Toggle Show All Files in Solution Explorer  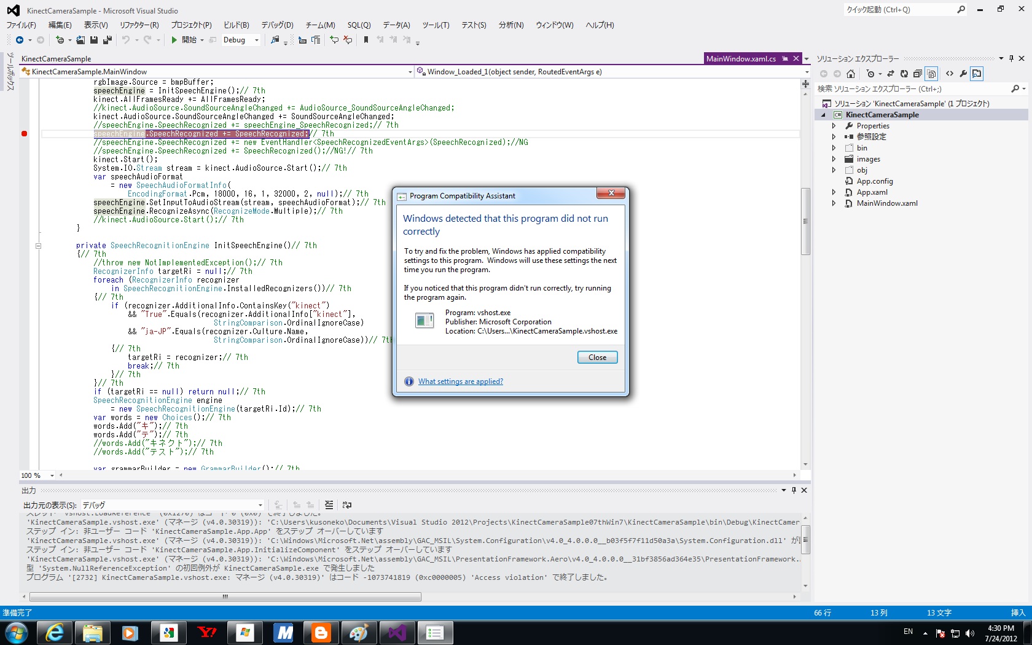click(x=932, y=74)
